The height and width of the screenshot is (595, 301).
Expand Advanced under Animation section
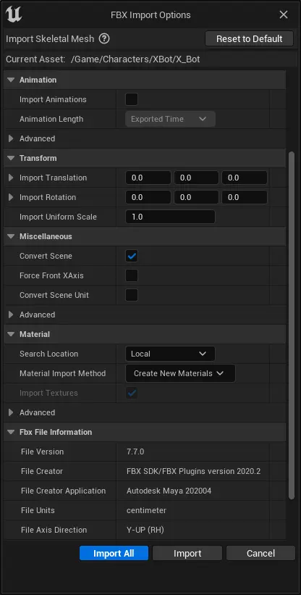11,138
